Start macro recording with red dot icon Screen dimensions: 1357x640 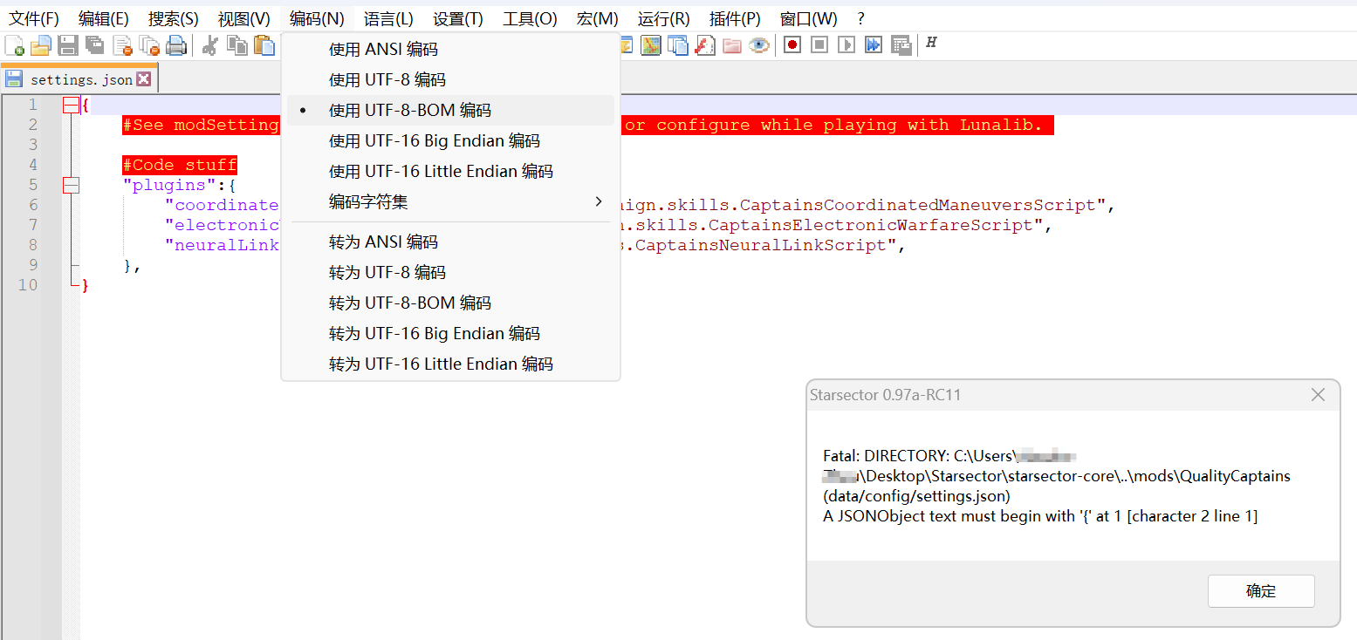click(x=792, y=44)
